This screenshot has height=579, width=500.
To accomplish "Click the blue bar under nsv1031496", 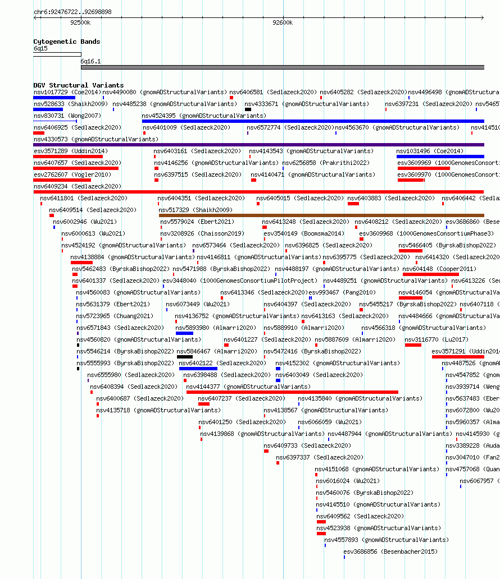I will pos(440,157).
